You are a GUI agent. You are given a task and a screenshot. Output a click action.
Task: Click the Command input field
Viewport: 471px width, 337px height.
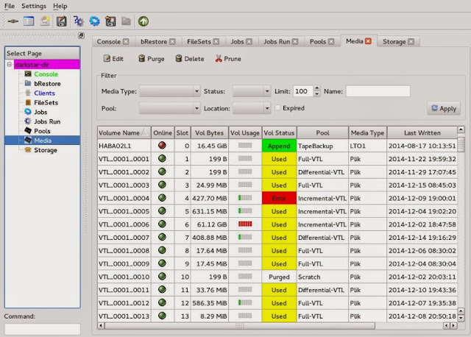[x=43, y=329]
